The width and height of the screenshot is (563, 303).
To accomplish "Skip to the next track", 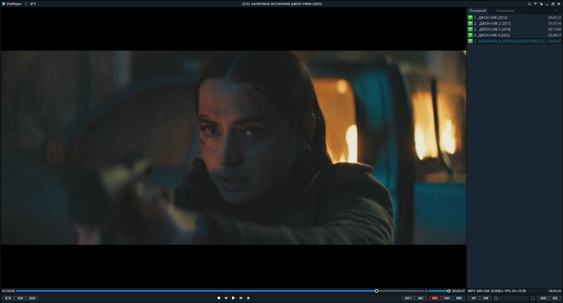I will click(241, 298).
